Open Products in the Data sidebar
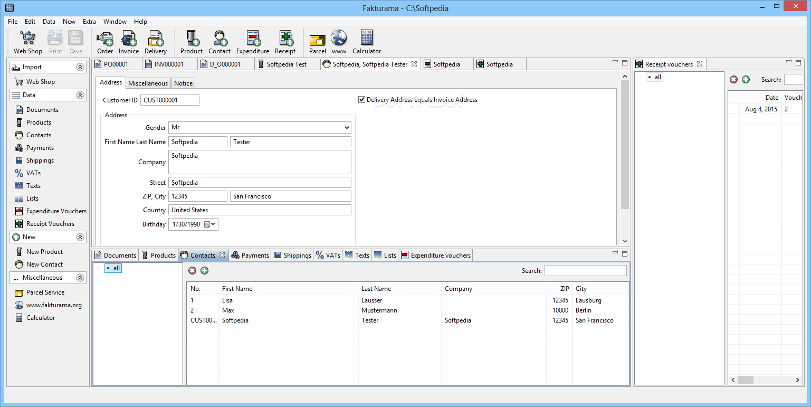The image size is (811, 407). click(x=33, y=122)
